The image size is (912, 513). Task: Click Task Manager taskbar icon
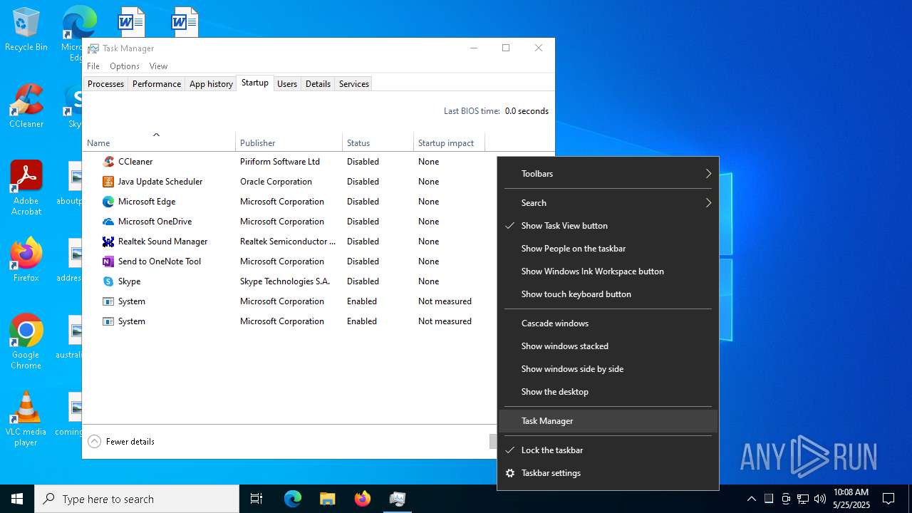click(397, 499)
